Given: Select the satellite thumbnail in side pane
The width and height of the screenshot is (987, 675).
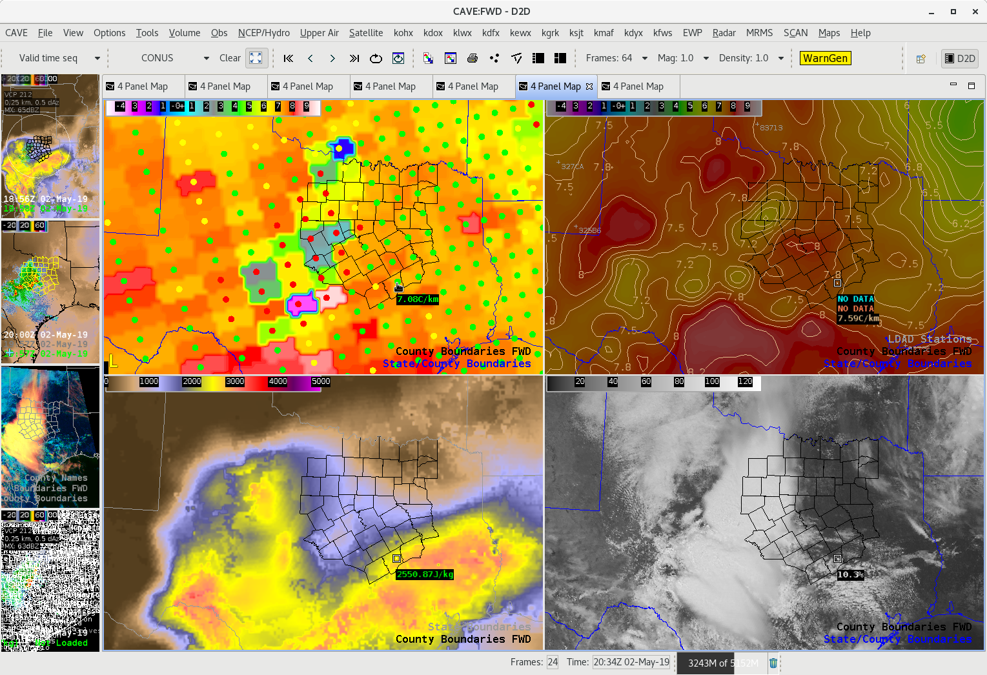Looking at the screenshot, I should (50, 437).
